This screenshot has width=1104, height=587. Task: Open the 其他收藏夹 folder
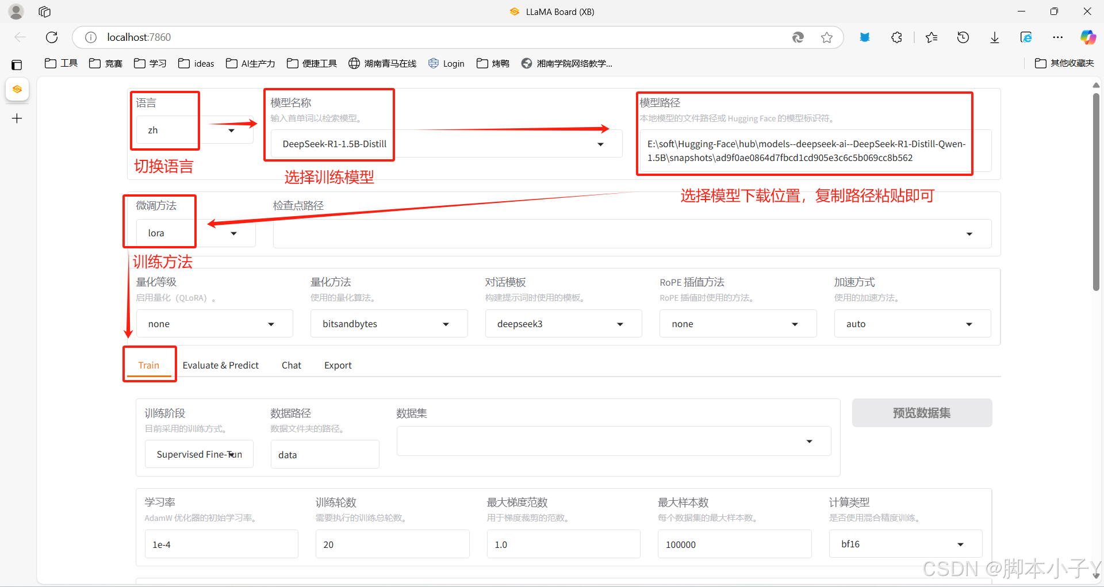pyautogui.click(x=1065, y=63)
